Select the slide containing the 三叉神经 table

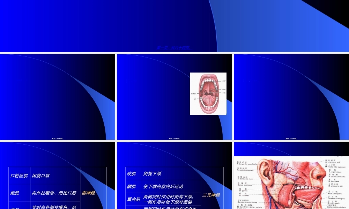click(174, 176)
